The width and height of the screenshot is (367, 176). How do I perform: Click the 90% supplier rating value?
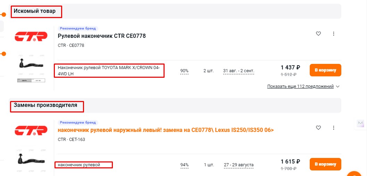click(x=184, y=71)
